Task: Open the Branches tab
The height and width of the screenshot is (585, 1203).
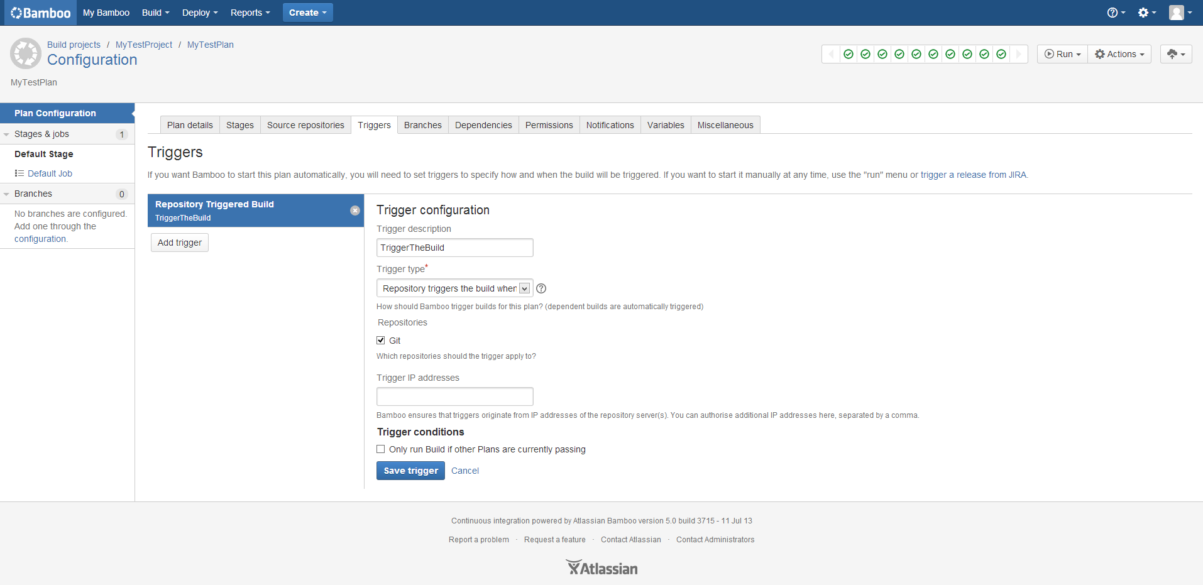Action: click(x=423, y=125)
